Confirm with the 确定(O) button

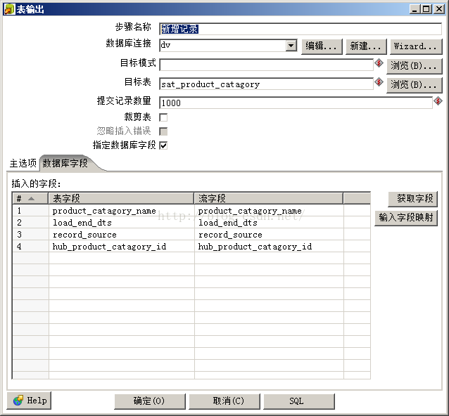point(150,401)
